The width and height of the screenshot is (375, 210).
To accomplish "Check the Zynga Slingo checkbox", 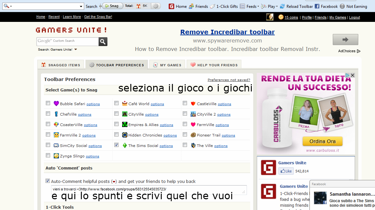I will pos(48,155).
